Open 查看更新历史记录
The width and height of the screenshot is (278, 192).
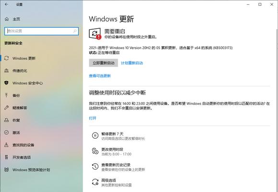[119, 167]
